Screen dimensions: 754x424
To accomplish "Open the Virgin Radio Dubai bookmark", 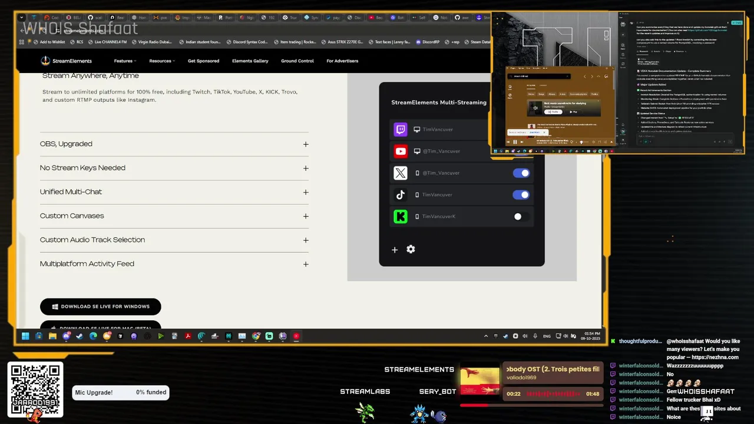I will 152,42.
